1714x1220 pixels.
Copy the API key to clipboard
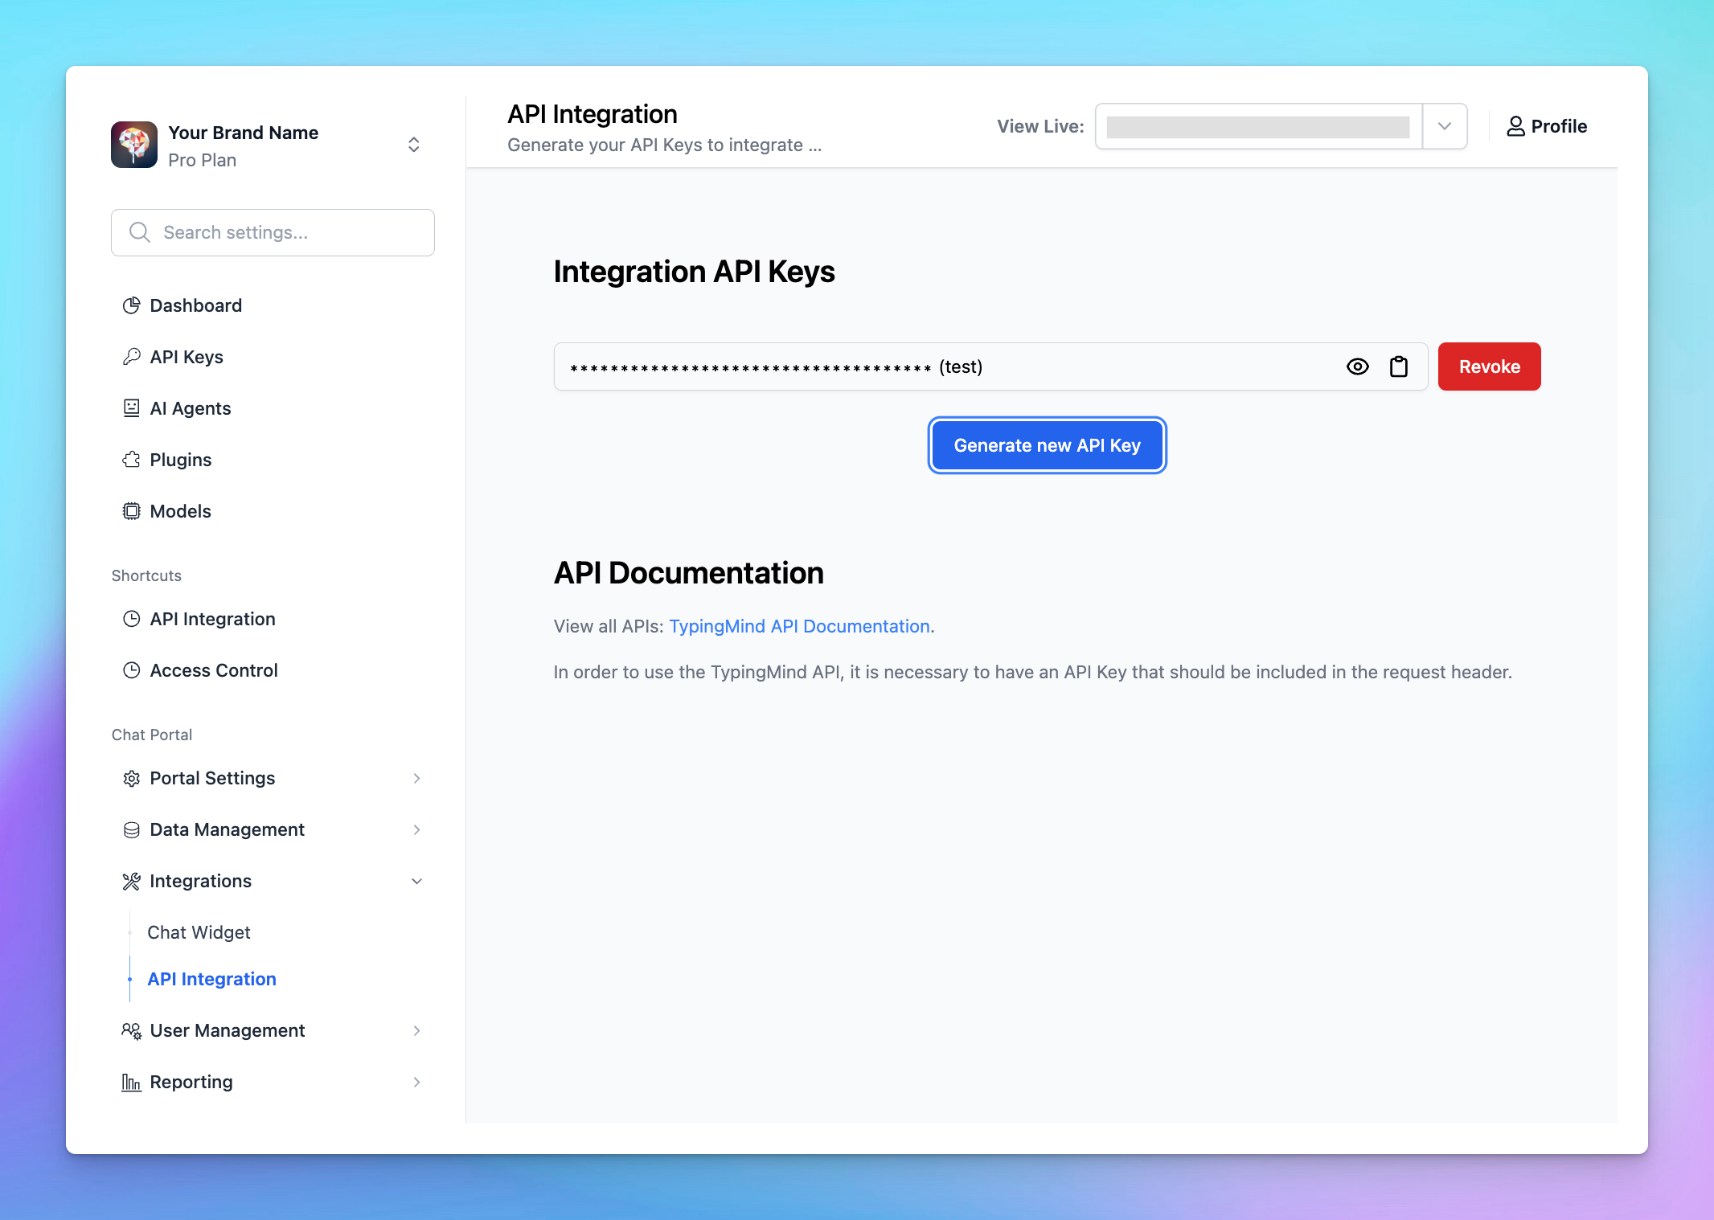tap(1397, 366)
